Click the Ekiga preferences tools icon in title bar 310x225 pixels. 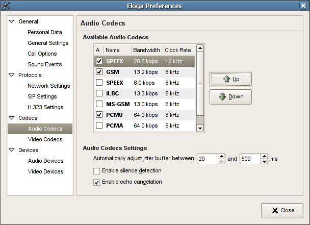click(6, 6)
